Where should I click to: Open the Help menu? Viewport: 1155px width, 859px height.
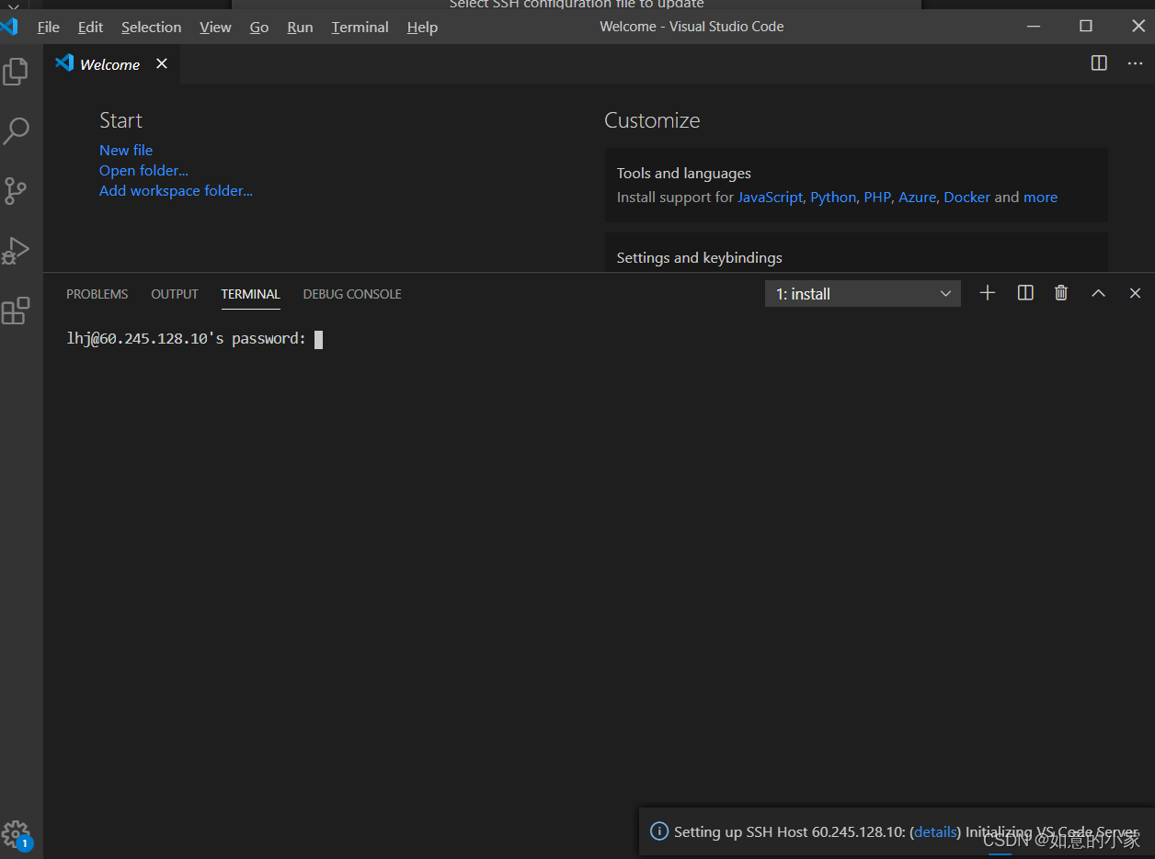click(422, 27)
